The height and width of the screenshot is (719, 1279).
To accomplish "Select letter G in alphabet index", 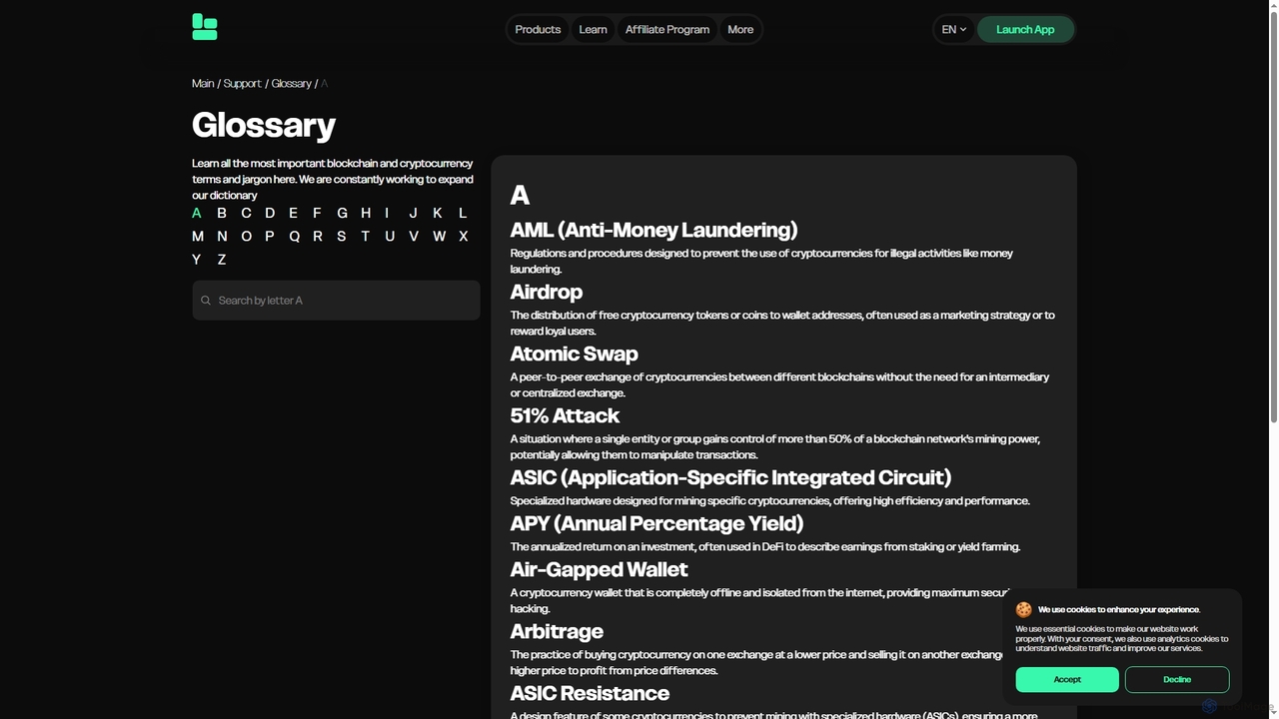I will click(342, 213).
